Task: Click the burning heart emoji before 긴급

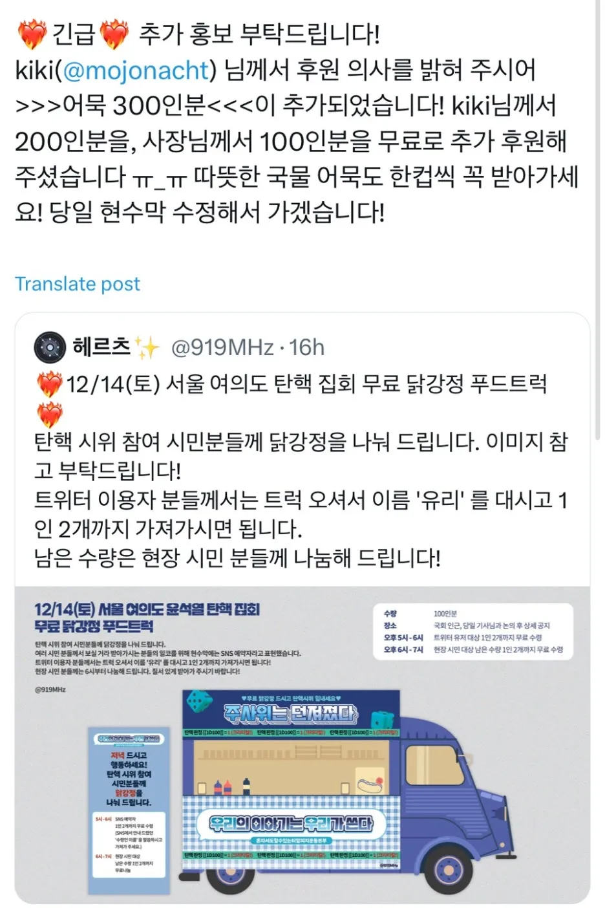Action: 32,34
